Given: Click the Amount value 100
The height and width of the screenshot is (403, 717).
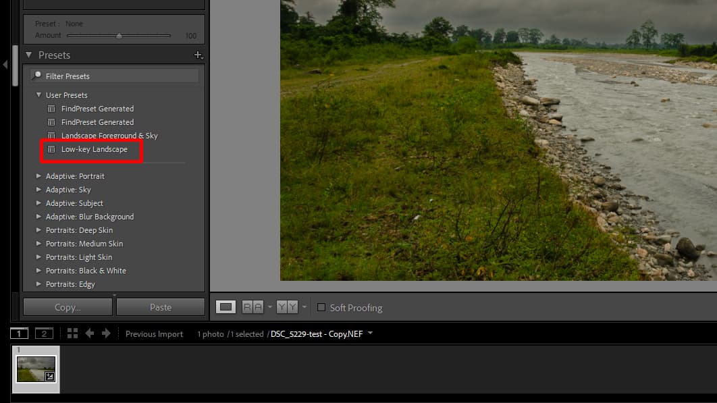Looking at the screenshot, I should [x=191, y=36].
